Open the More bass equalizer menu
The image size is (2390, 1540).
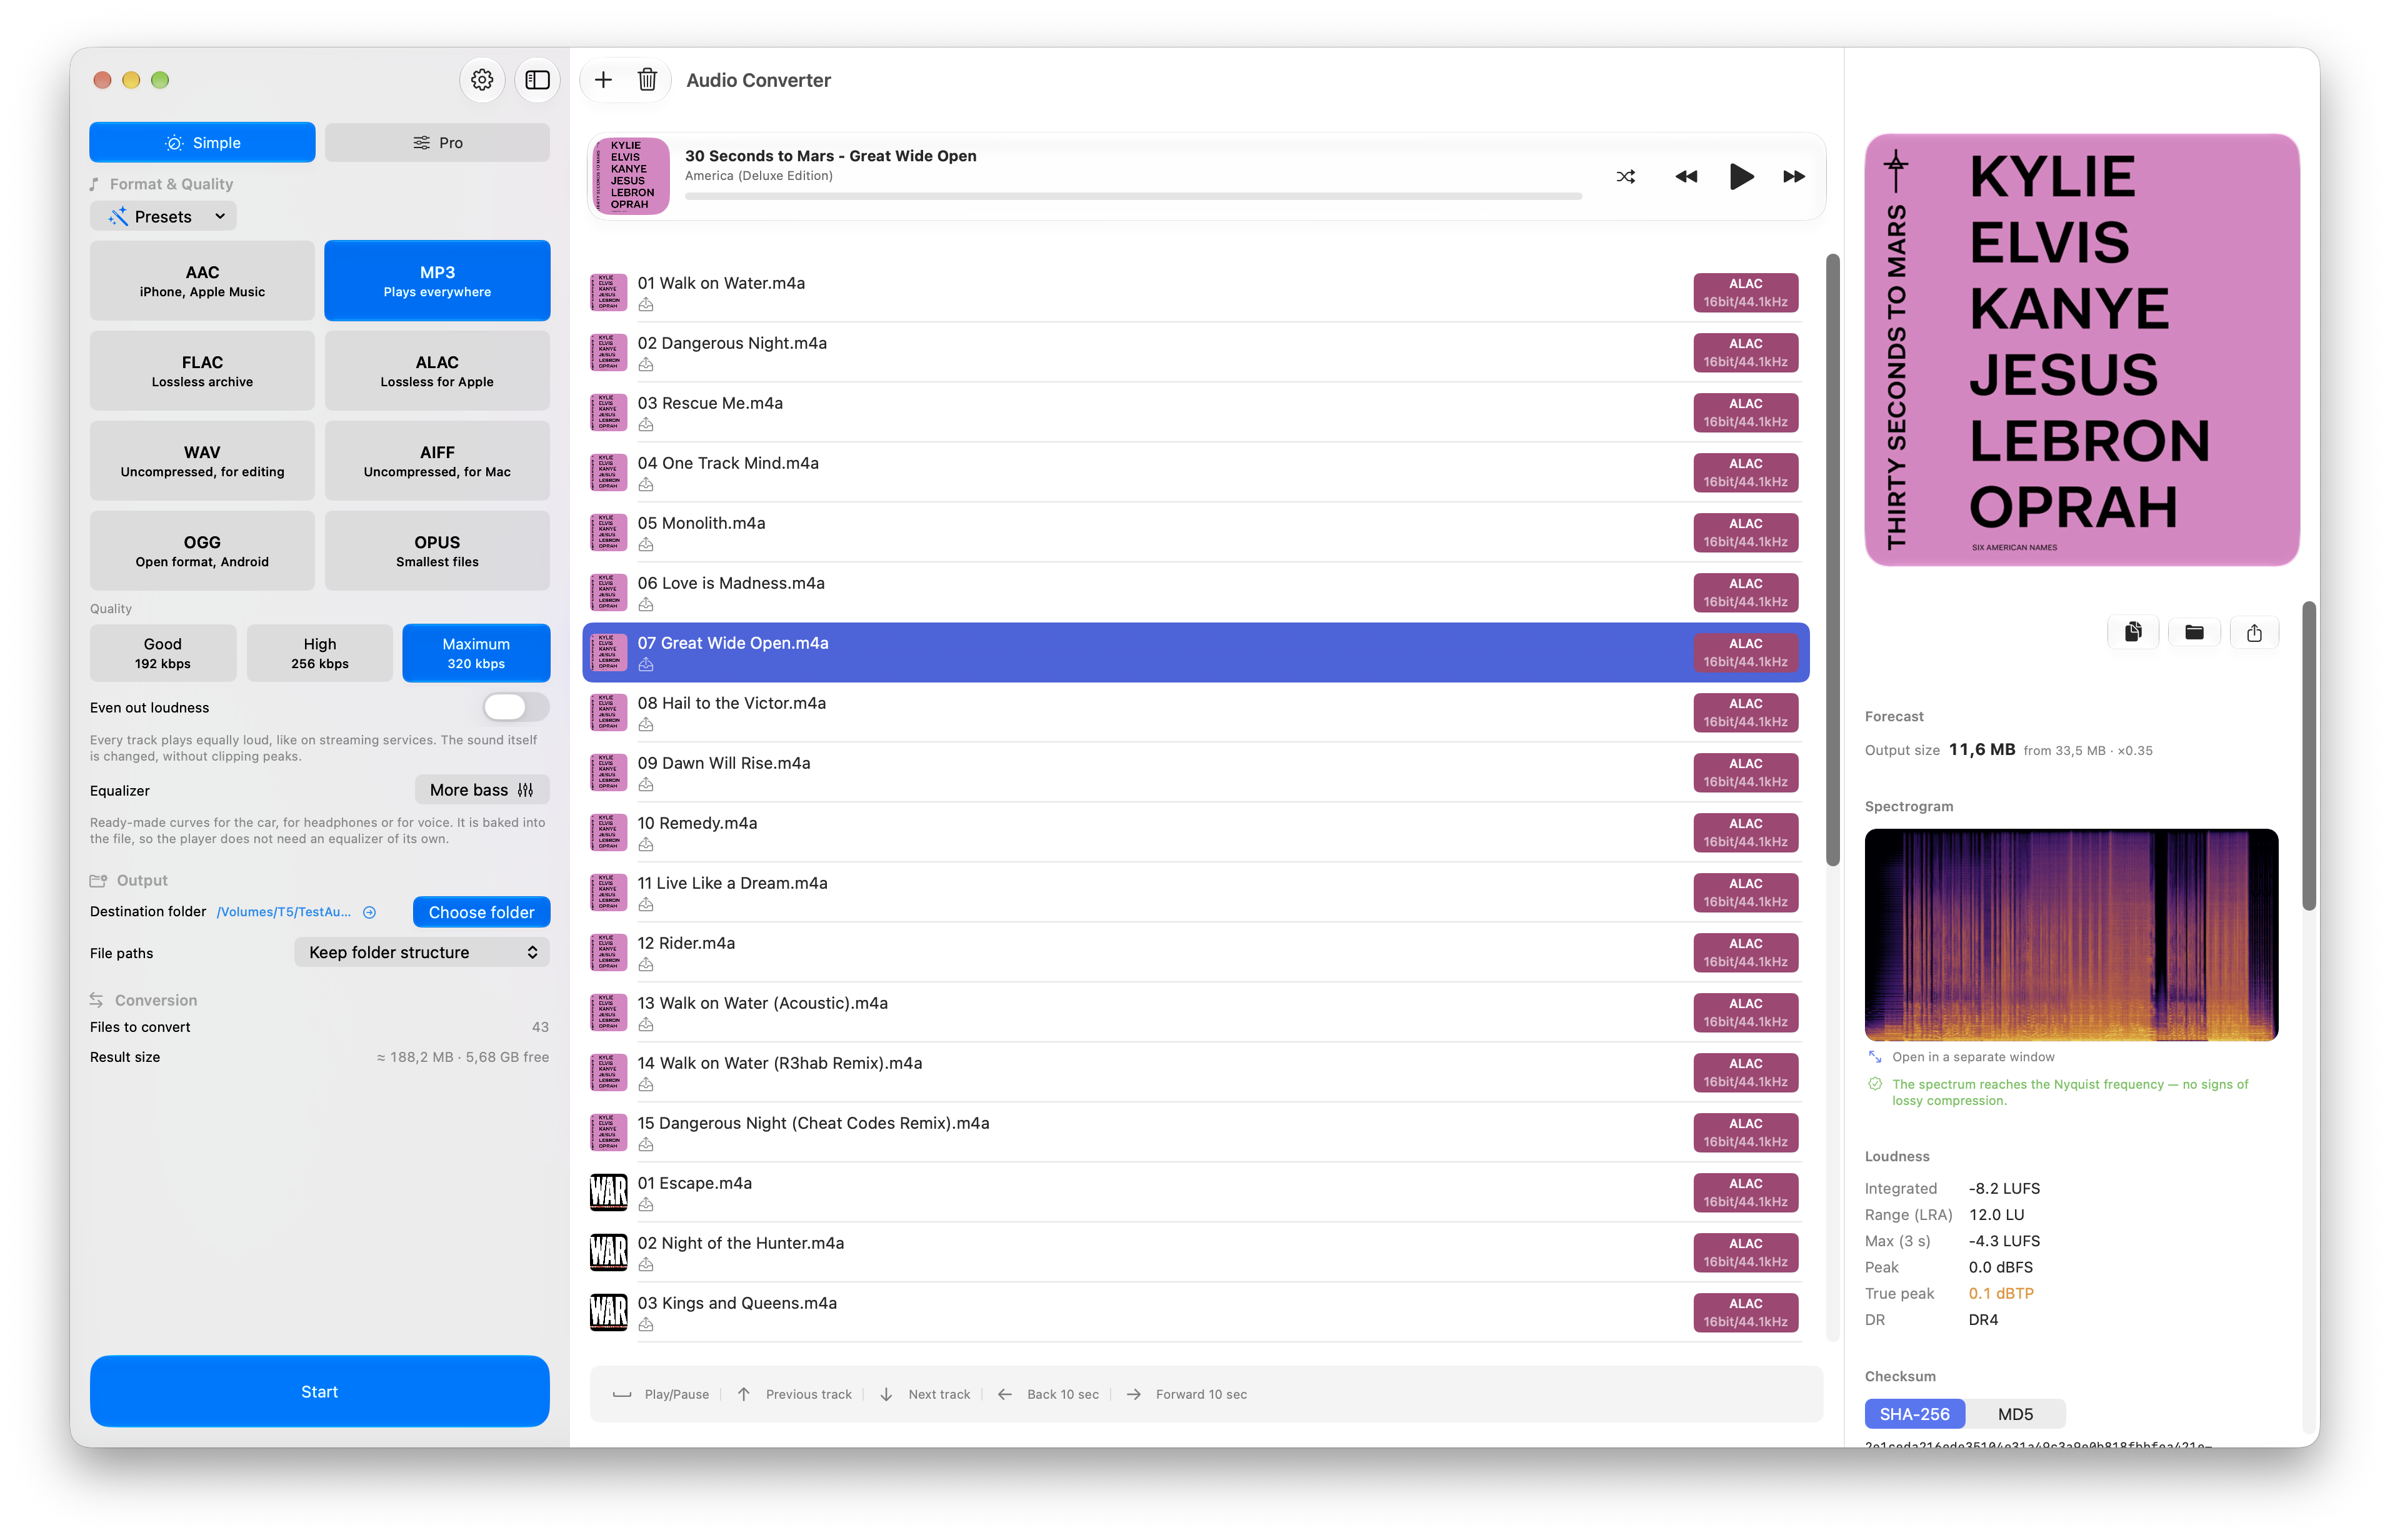coord(482,790)
